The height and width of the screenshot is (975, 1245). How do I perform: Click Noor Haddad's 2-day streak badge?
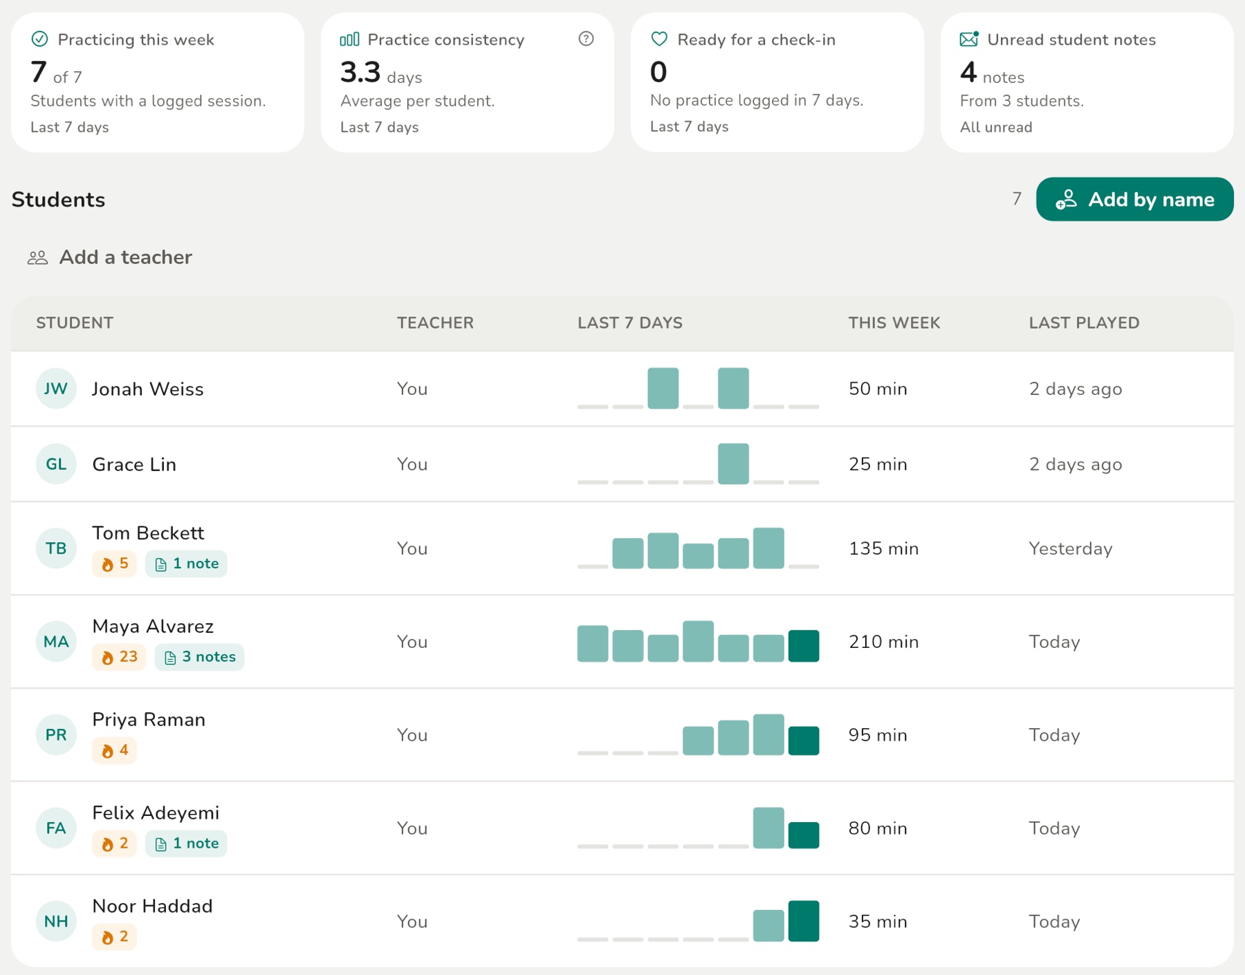(115, 937)
